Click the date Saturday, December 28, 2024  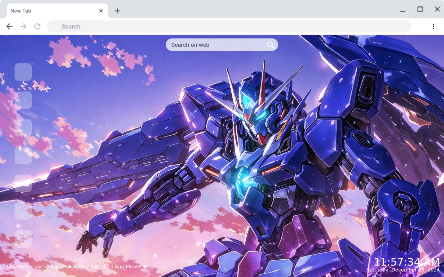[x=403, y=270]
